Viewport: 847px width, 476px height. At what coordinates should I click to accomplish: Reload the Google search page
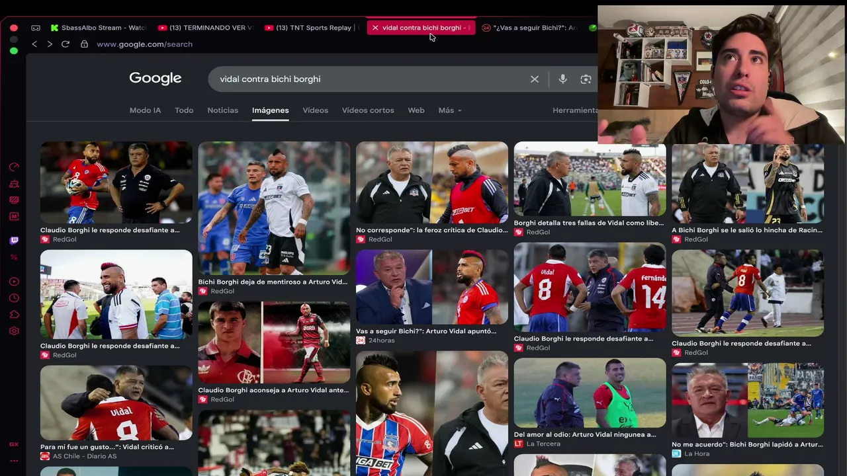coord(66,44)
